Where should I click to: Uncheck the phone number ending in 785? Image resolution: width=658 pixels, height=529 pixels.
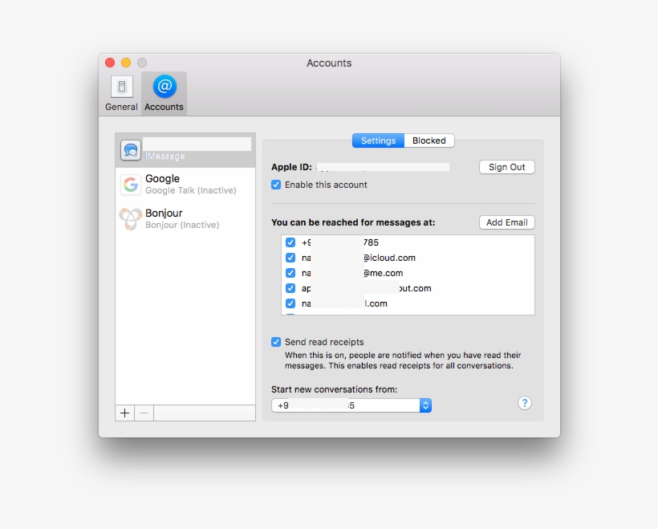pyautogui.click(x=290, y=242)
